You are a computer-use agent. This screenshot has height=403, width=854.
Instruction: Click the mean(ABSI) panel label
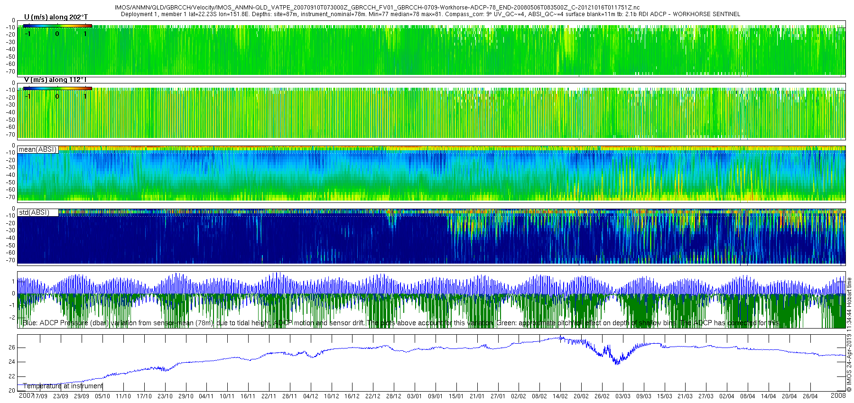pos(37,149)
